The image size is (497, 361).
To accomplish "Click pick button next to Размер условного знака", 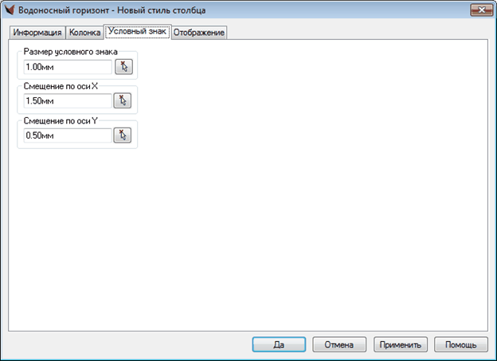I will pyautogui.click(x=122, y=66).
